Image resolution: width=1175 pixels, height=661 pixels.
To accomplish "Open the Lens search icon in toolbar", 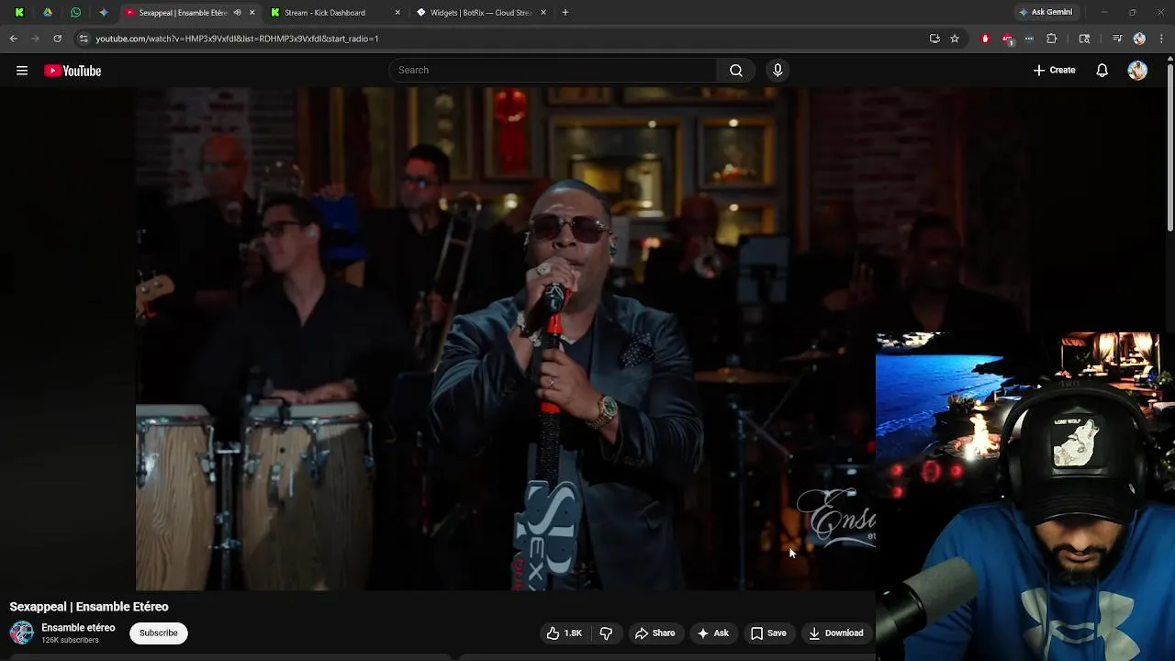I will click(x=1084, y=39).
